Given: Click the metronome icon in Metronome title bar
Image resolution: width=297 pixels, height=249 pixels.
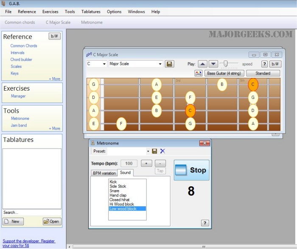Looking at the screenshot, I should (93, 143).
